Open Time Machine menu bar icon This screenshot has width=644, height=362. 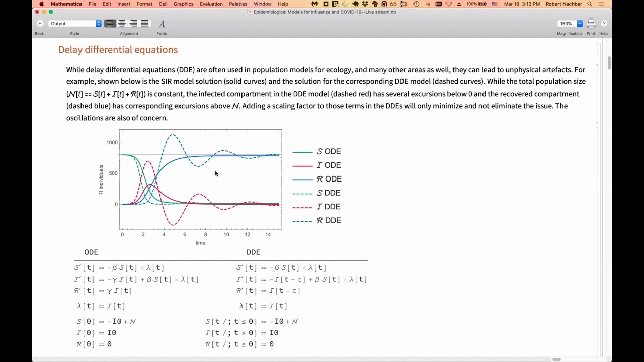(416, 4)
